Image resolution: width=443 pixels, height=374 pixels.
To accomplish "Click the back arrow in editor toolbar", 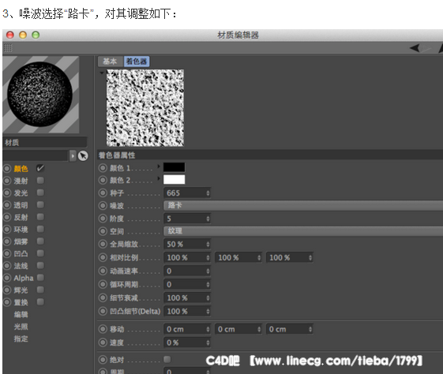I will [415, 48].
